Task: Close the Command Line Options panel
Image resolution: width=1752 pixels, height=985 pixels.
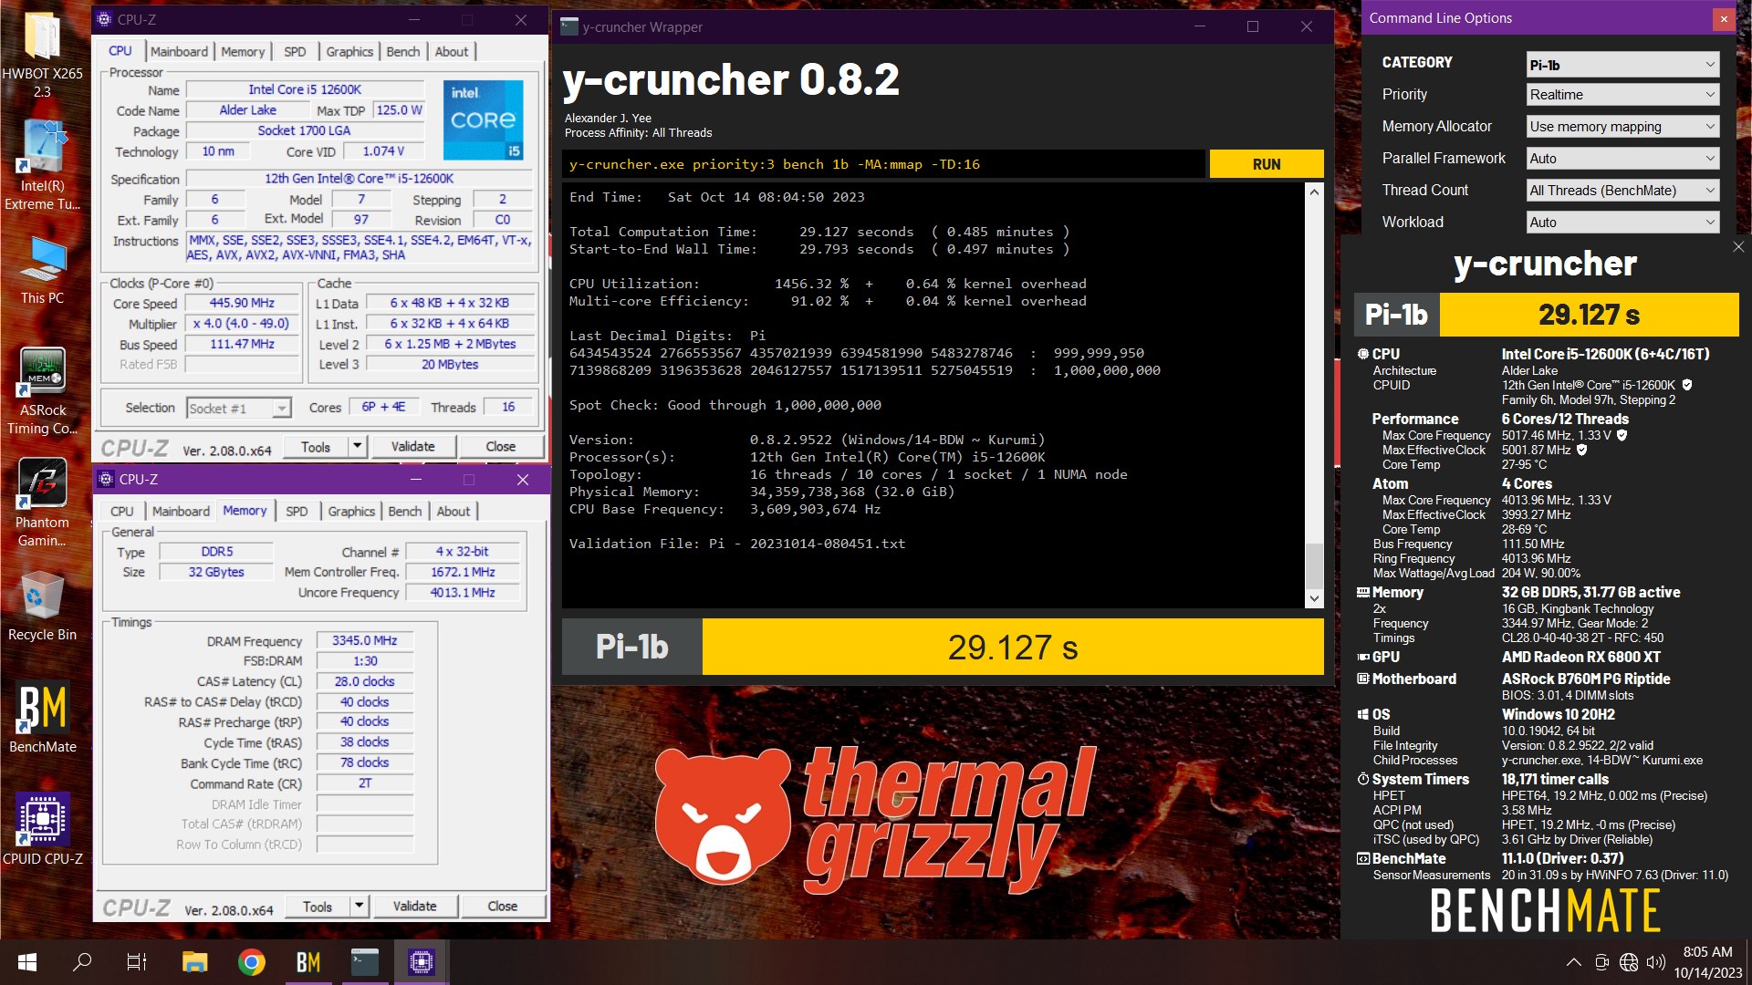Action: (1724, 18)
